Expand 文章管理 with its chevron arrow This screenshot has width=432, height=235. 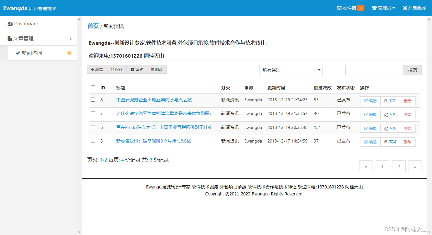pyautogui.click(x=71, y=39)
